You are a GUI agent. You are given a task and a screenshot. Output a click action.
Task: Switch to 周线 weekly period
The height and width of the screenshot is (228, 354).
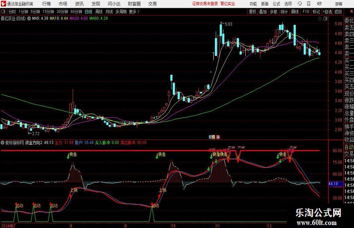[99, 12]
